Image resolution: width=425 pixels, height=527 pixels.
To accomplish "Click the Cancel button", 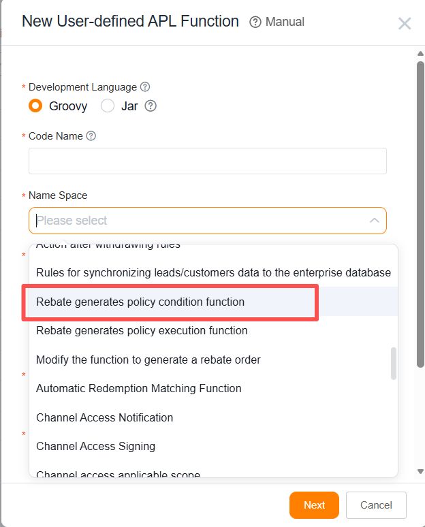I will coord(376,505).
